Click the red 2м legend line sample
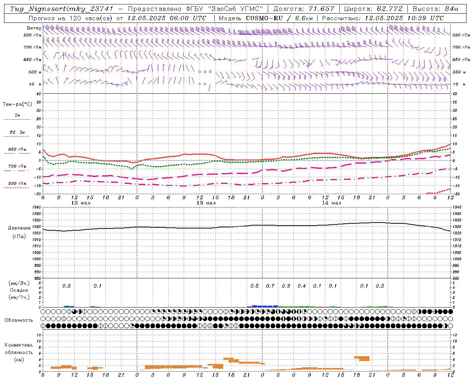This screenshot has width=472, height=378. click(x=17, y=119)
